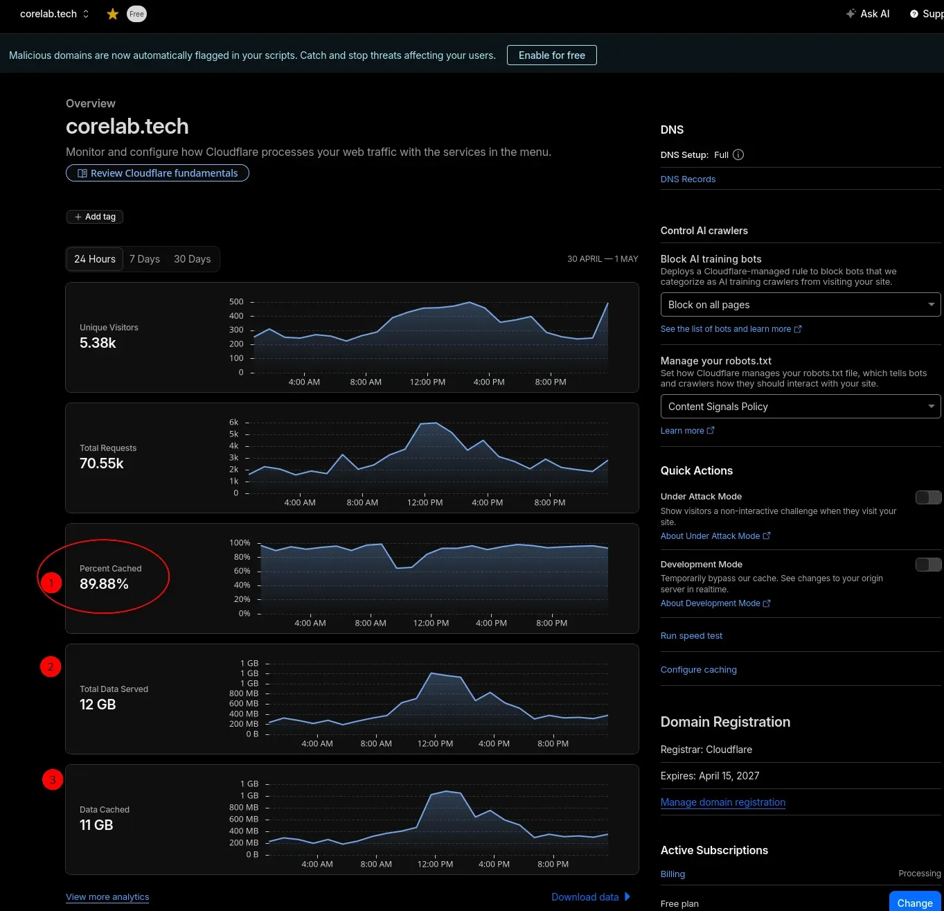Open Manage robots.txt Content Signals dropdown
Image resolution: width=944 pixels, height=911 pixels.
coord(800,407)
